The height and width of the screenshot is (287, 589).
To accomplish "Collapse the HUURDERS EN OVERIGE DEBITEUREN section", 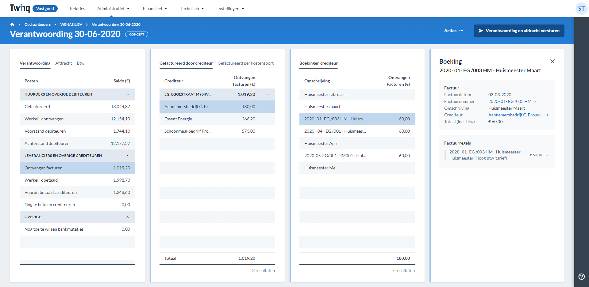I will coord(128,94).
